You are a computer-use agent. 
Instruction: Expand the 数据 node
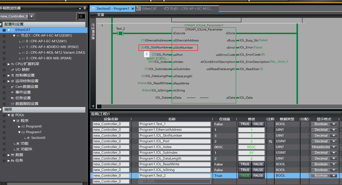coord(9,155)
